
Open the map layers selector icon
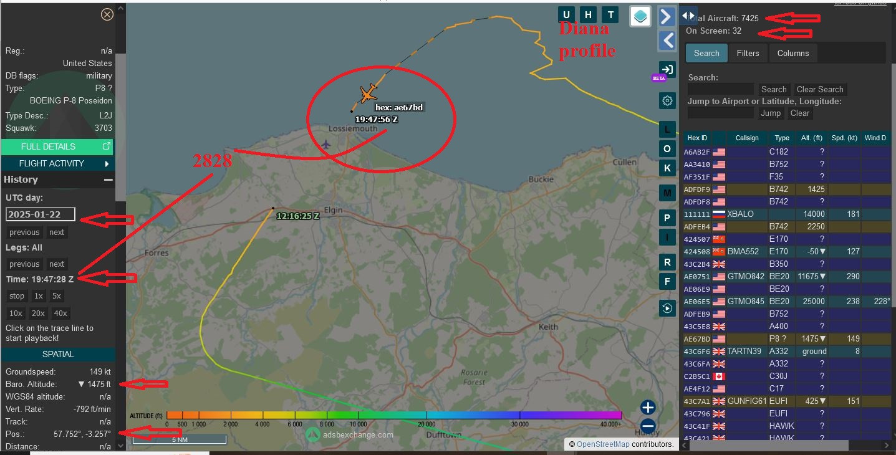coord(640,16)
